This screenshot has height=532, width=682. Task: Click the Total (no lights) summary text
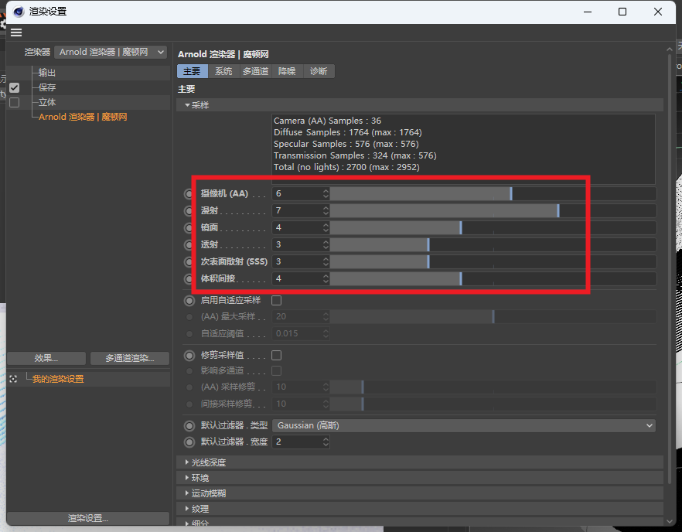coord(346,168)
